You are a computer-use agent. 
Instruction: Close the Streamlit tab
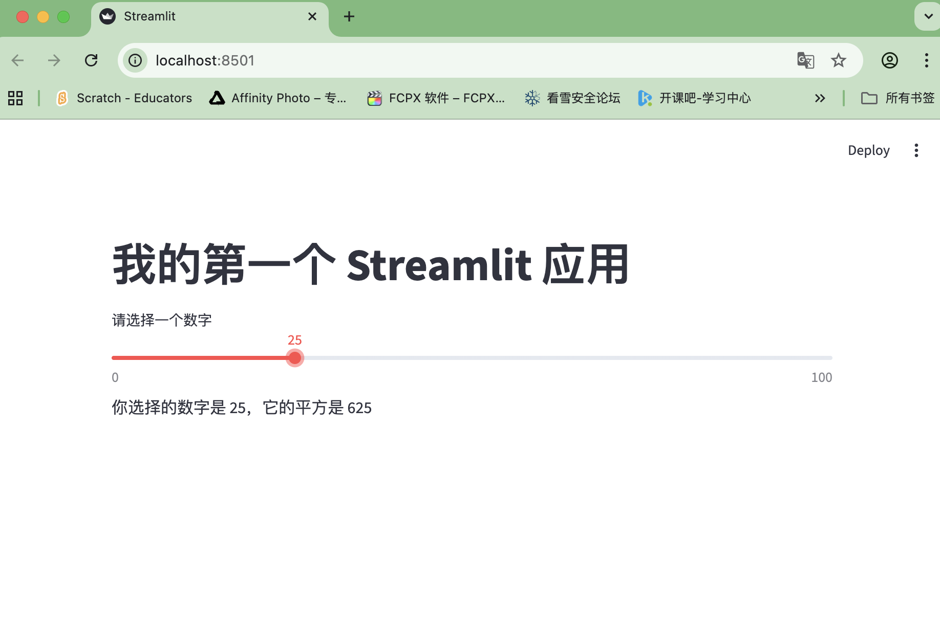click(x=312, y=17)
